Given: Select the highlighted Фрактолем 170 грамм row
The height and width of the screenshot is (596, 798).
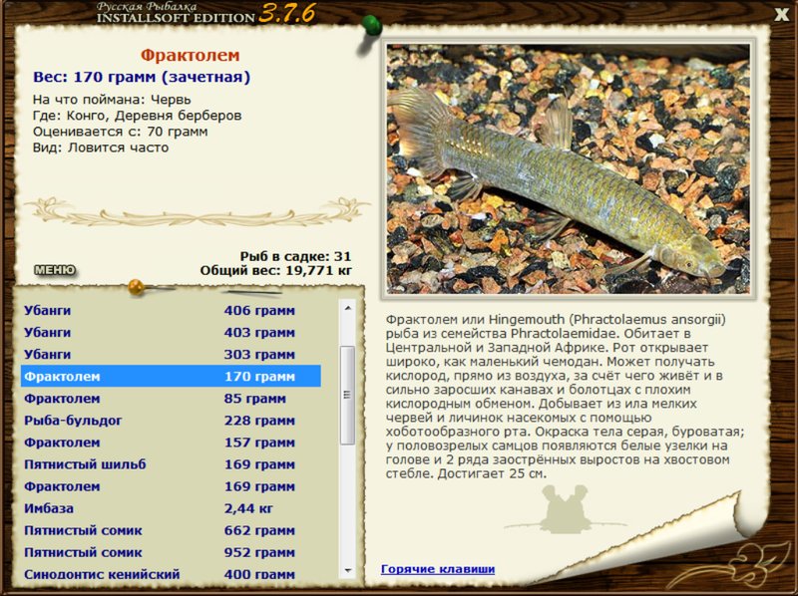Looking at the screenshot, I should point(171,377).
